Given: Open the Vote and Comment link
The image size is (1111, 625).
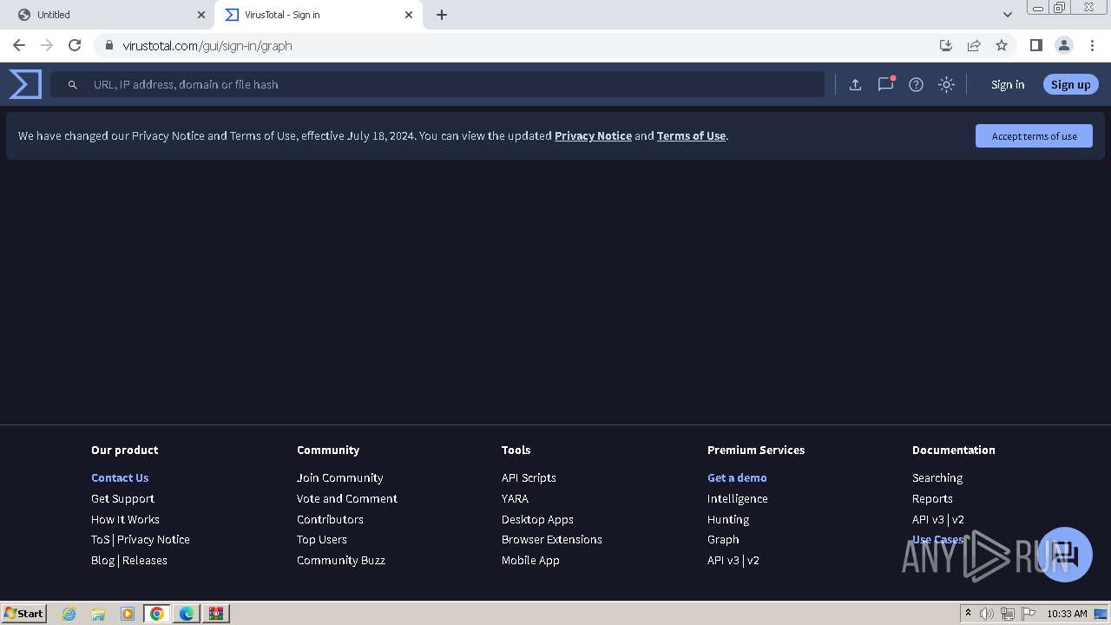Looking at the screenshot, I should point(347,498).
